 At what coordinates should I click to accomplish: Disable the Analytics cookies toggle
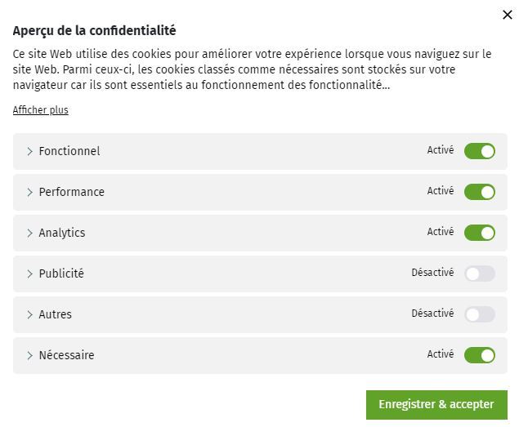tap(480, 233)
